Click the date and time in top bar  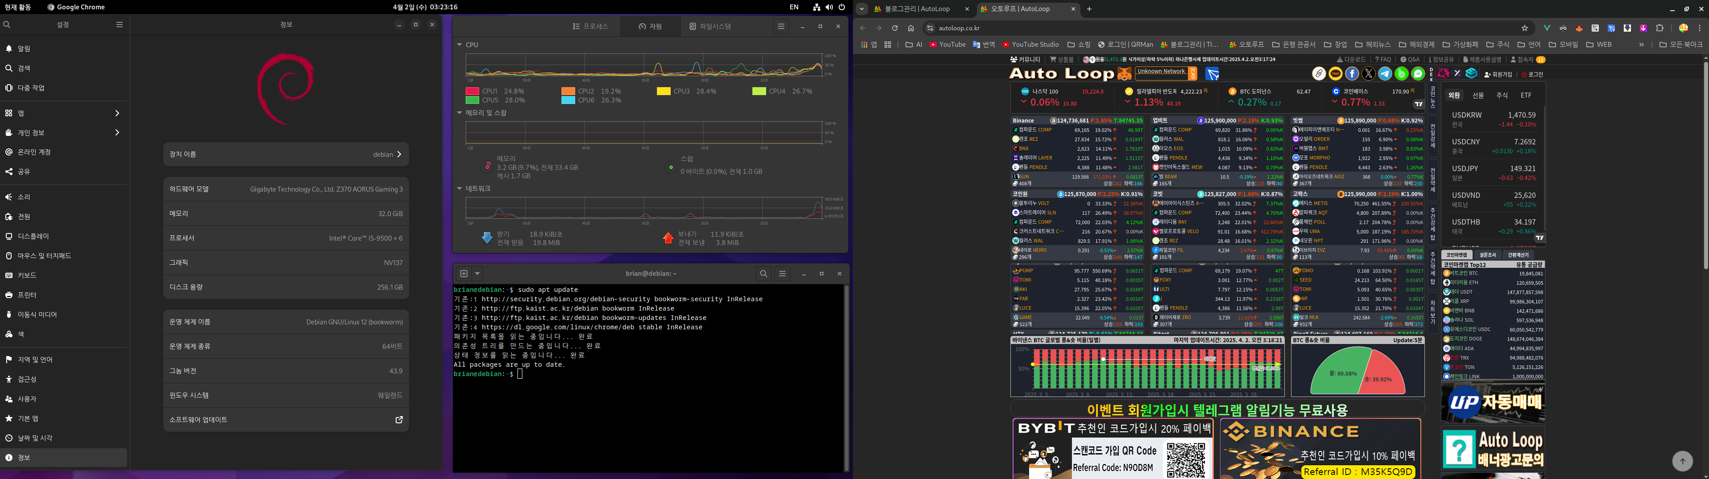[425, 7]
